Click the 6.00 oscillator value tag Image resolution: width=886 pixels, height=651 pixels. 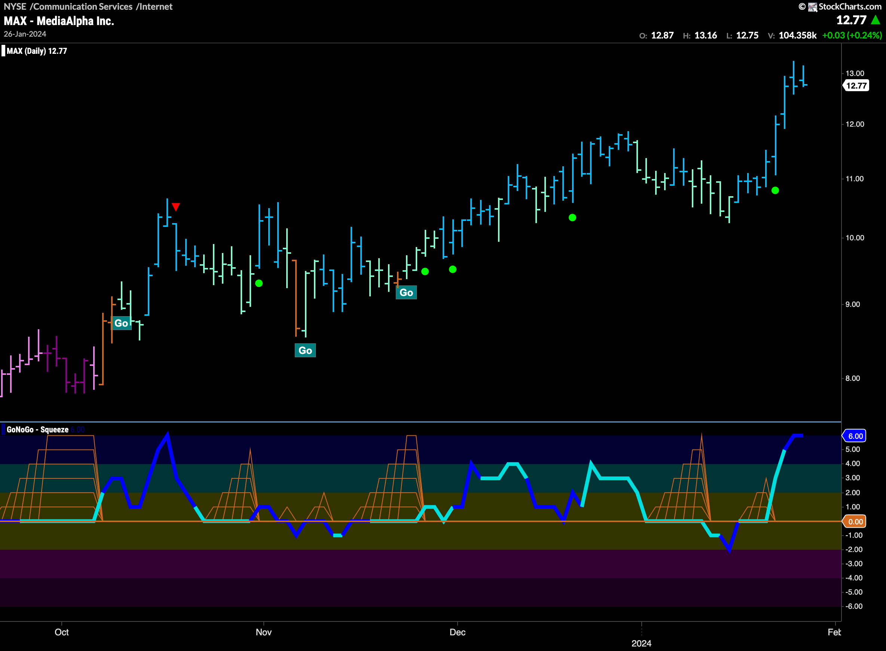click(855, 436)
